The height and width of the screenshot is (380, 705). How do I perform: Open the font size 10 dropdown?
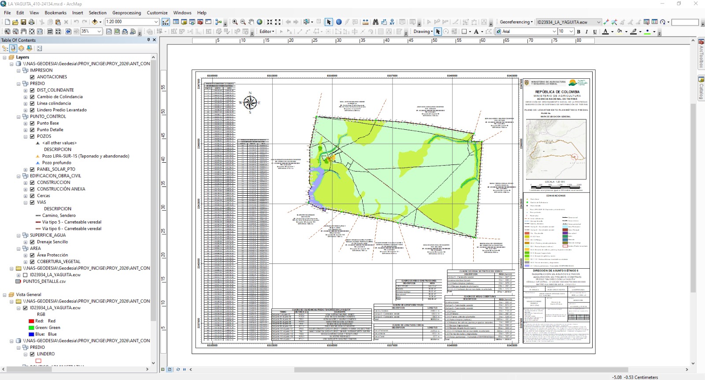coord(571,32)
